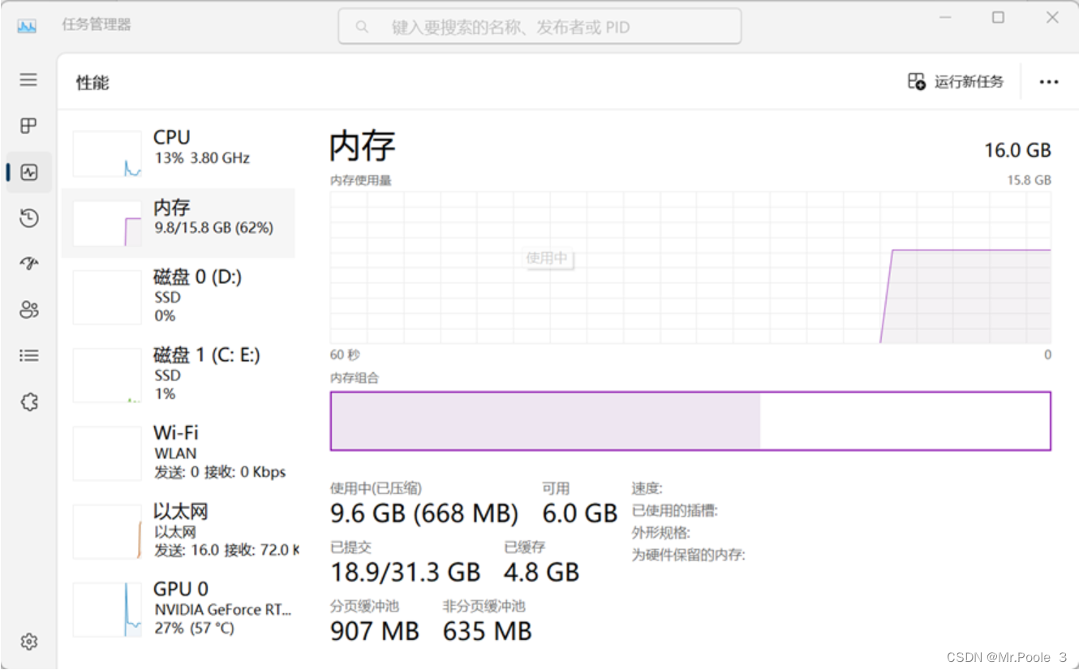Click the 907 MB paged pool value
This screenshot has width=1079, height=670.
click(x=375, y=631)
